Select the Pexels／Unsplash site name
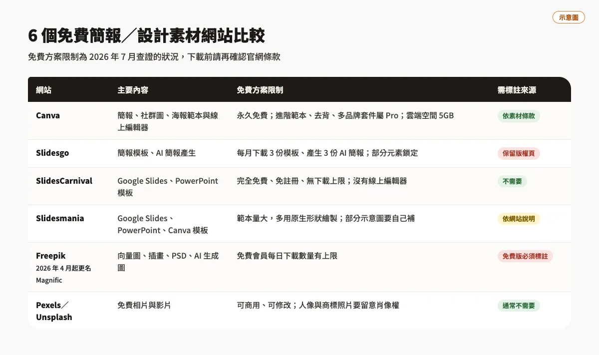The width and height of the screenshot is (599, 355). point(54,311)
